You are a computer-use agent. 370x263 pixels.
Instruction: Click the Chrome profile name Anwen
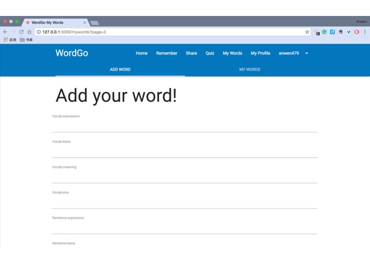(361, 21)
